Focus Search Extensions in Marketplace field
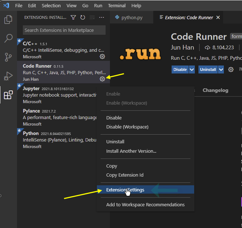This screenshot has width=242, height=228. [x=64, y=30]
